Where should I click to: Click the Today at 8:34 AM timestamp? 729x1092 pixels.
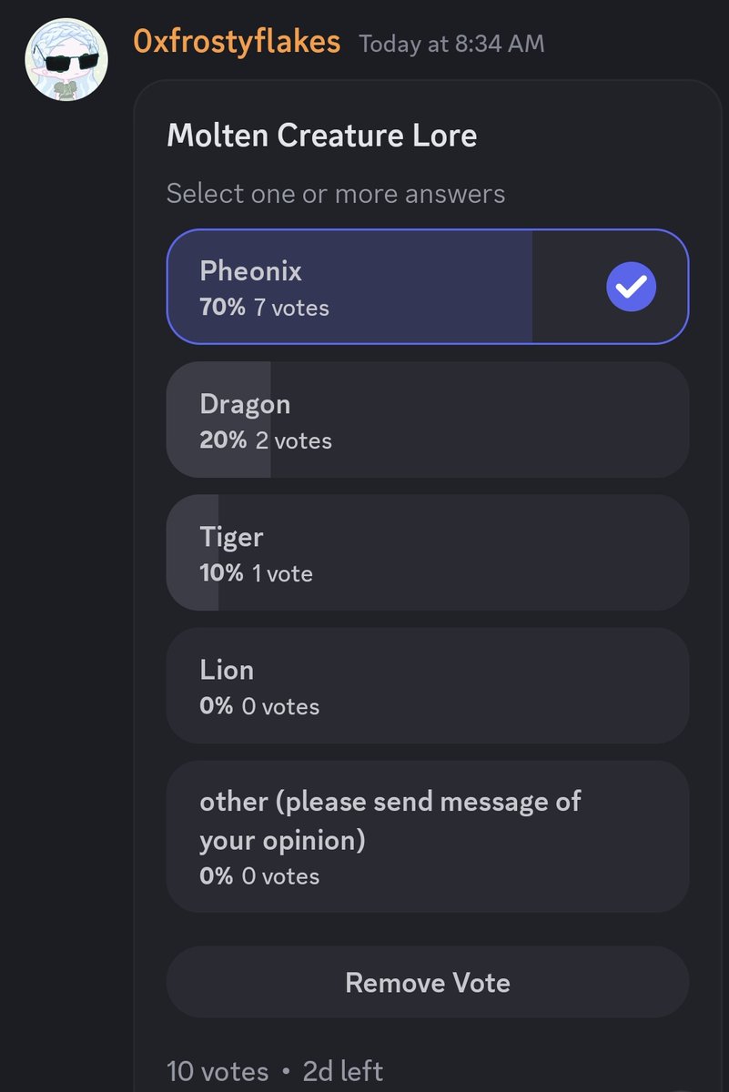(451, 44)
